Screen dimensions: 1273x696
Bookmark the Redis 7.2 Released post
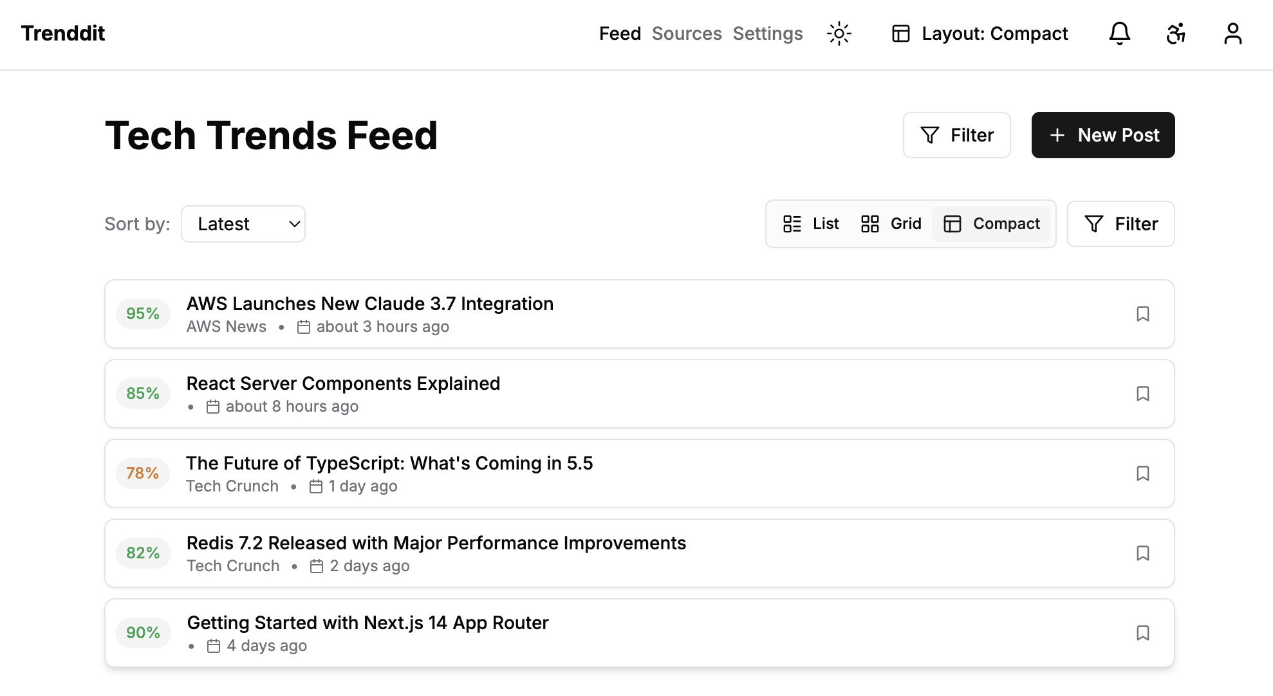pyautogui.click(x=1142, y=553)
